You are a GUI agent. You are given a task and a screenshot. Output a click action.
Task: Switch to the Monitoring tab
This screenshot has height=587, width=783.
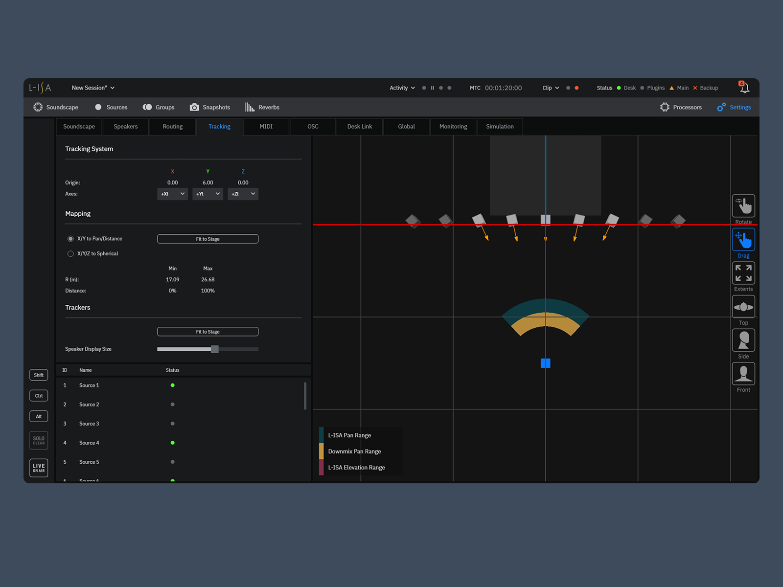coord(453,127)
